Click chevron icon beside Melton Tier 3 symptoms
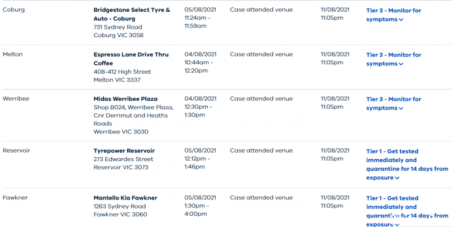 coord(401,64)
